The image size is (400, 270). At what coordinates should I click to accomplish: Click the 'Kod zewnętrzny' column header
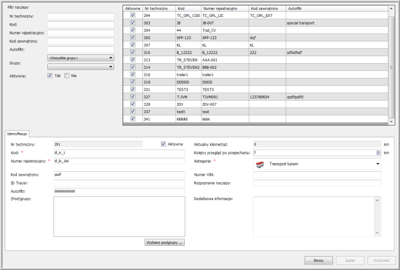[x=267, y=9]
